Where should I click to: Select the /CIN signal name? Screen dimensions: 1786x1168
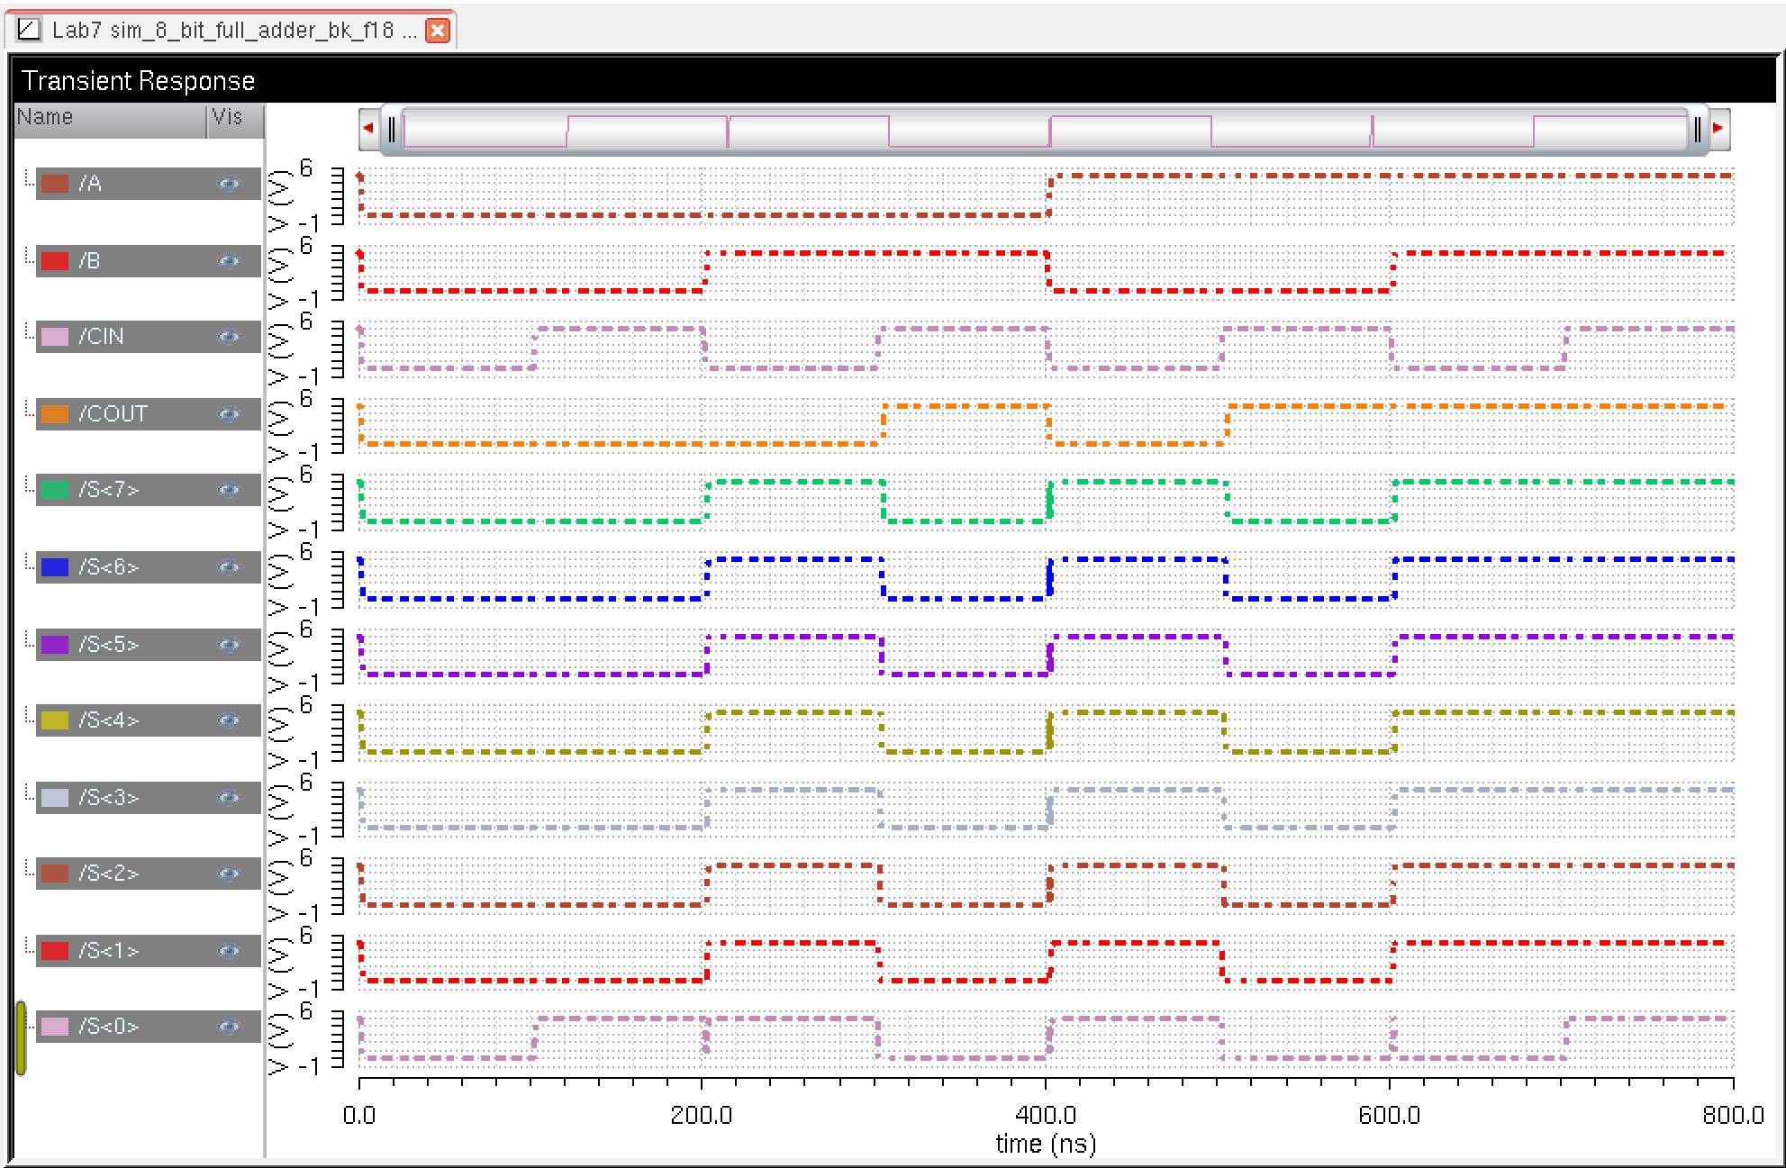click(x=101, y=337)
